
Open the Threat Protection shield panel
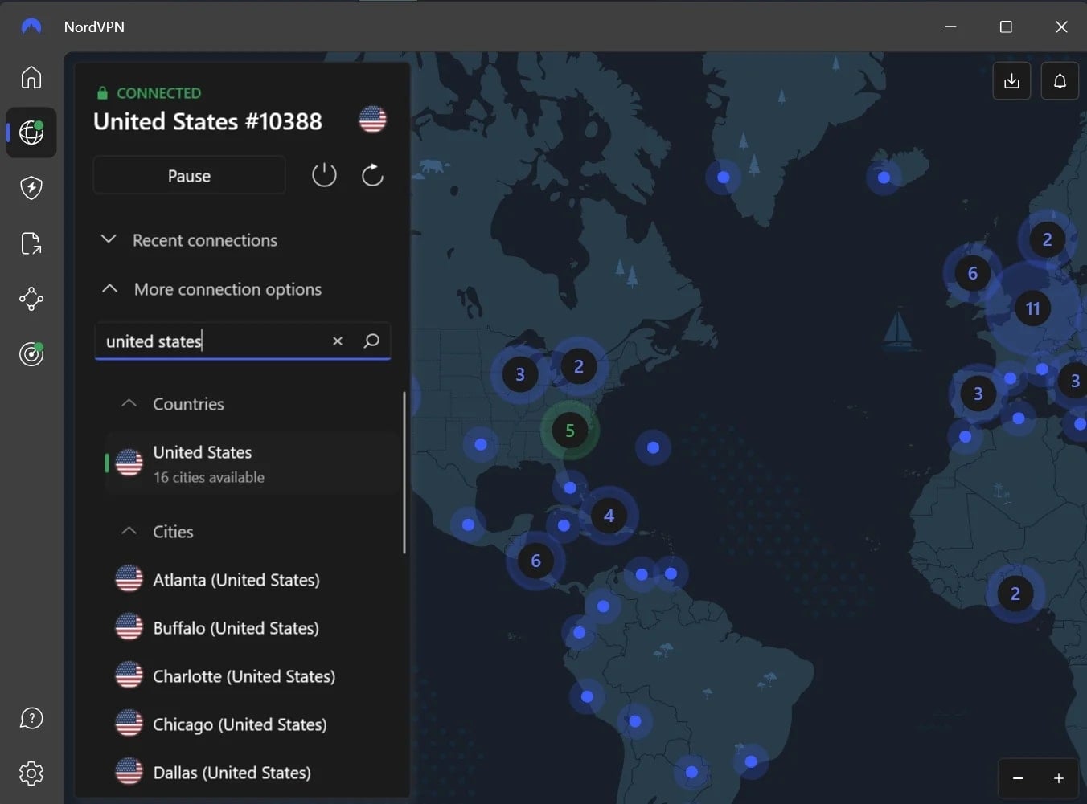point(31,187)
